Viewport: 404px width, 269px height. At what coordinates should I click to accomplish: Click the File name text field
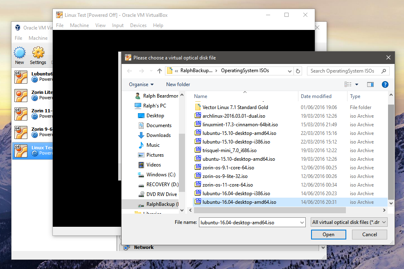tap(249, 223)
